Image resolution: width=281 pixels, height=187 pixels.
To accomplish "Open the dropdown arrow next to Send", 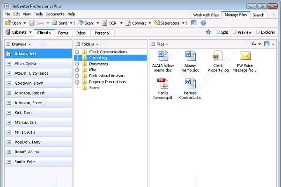I will tap(71, 23).
